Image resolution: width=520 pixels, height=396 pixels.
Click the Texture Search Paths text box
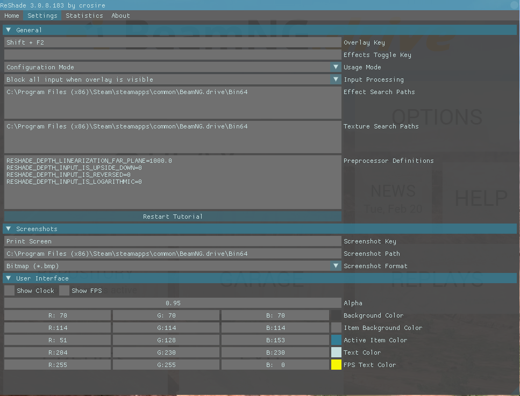click(173, 137)
